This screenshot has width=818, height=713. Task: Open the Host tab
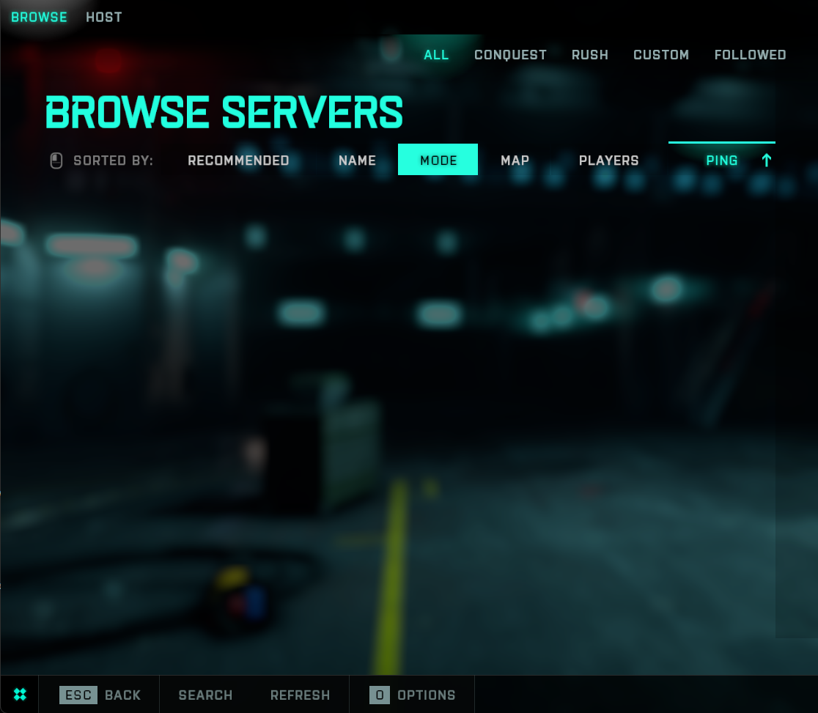[x=104, y=17]
